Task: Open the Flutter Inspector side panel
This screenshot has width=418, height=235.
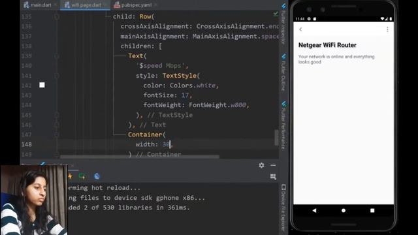Action: [283, 24]
